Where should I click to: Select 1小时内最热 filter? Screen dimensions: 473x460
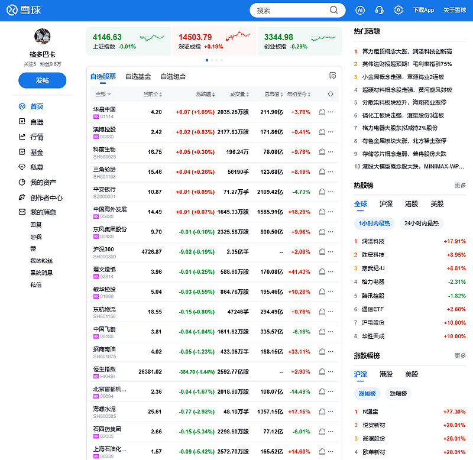pos(374,223)
